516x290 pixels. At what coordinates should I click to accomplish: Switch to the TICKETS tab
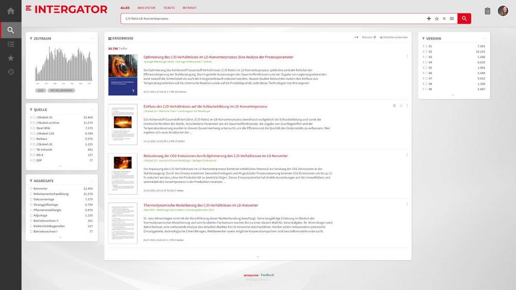coord(169,8)
